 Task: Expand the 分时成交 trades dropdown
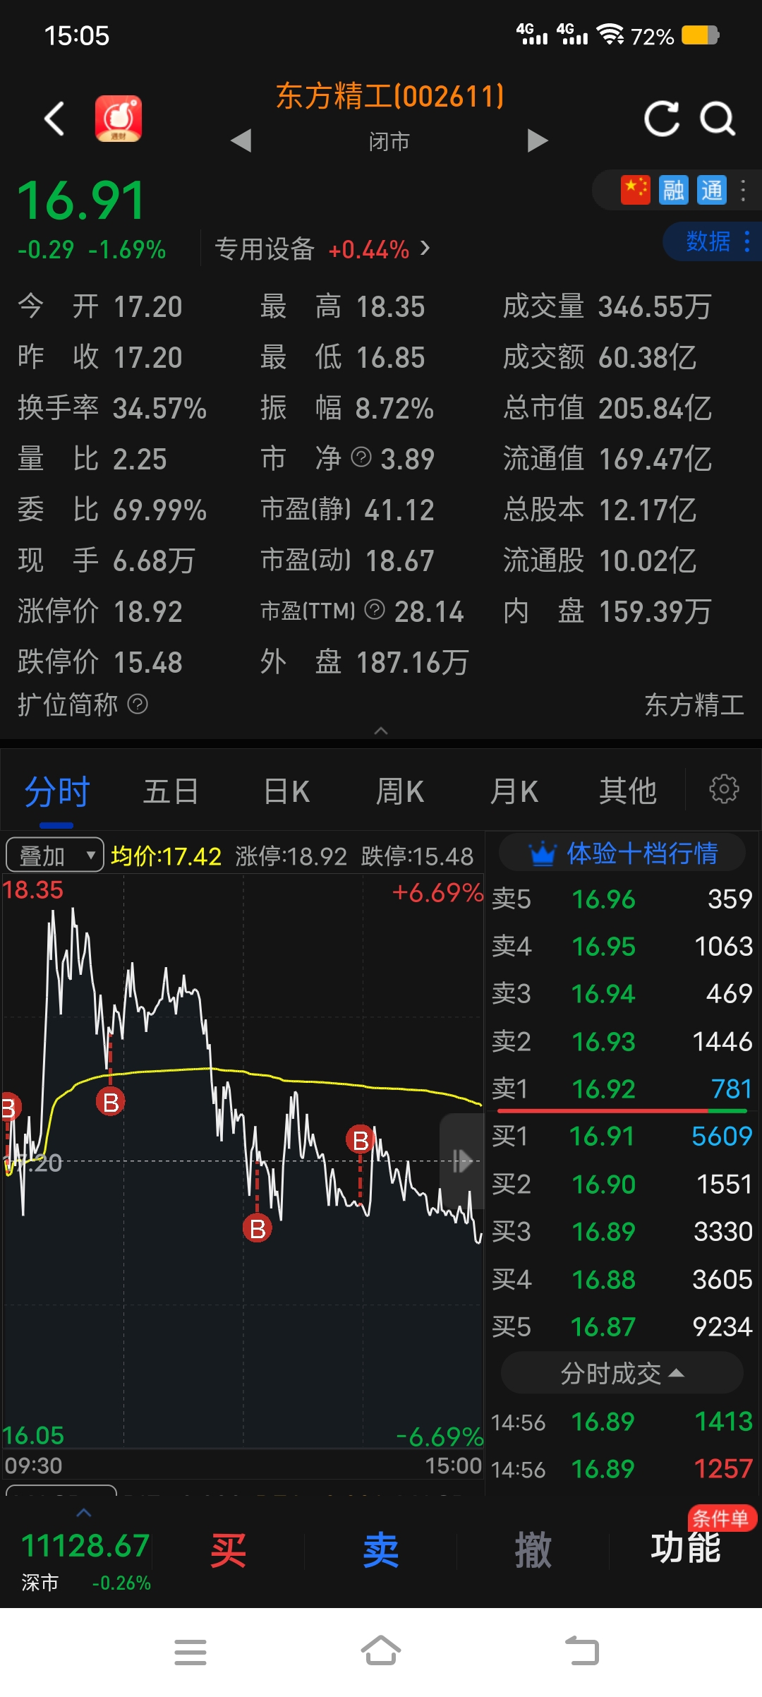point(622,1373)
